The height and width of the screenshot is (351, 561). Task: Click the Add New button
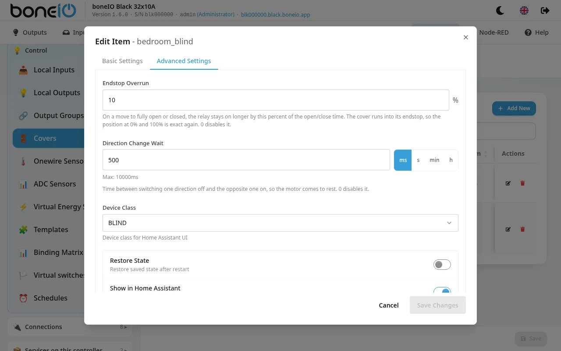coord(514,108)
